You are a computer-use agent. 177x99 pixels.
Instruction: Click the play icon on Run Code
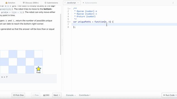(164, 95)
